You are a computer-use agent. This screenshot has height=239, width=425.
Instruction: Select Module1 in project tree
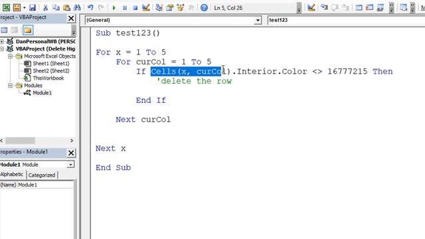click(42, 93)
